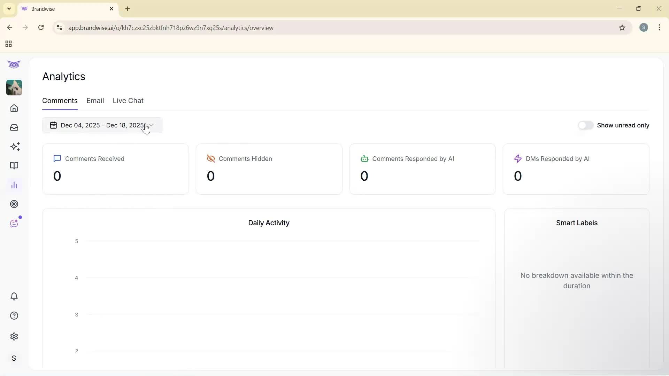669x376 pixels.
Task: Click the Brandwise owl logo
Action: (14, 64)
